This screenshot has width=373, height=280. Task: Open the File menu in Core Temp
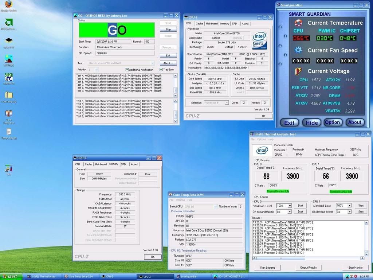pos(171,200)
